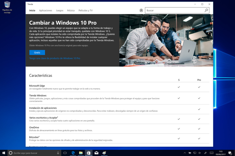Close the Tienda window
This screenshot has width=235, height=156.
coord(209,4)
